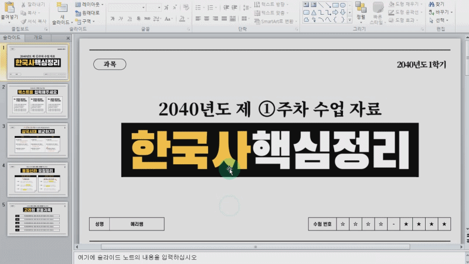Switch to the 슬라이드 tab in pane
Screen dimensions: 469x264
pos(12,38)
